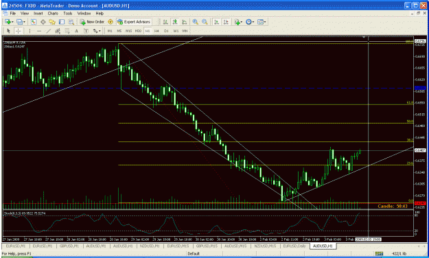
Task: Switch to the NZDUSD,M15 chart tab
Action: (265, 246)
